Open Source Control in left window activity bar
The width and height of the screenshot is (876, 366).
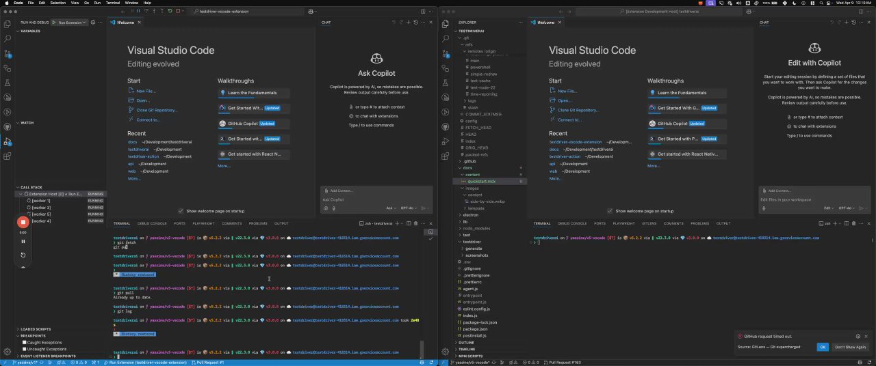[x=8, y=53]
